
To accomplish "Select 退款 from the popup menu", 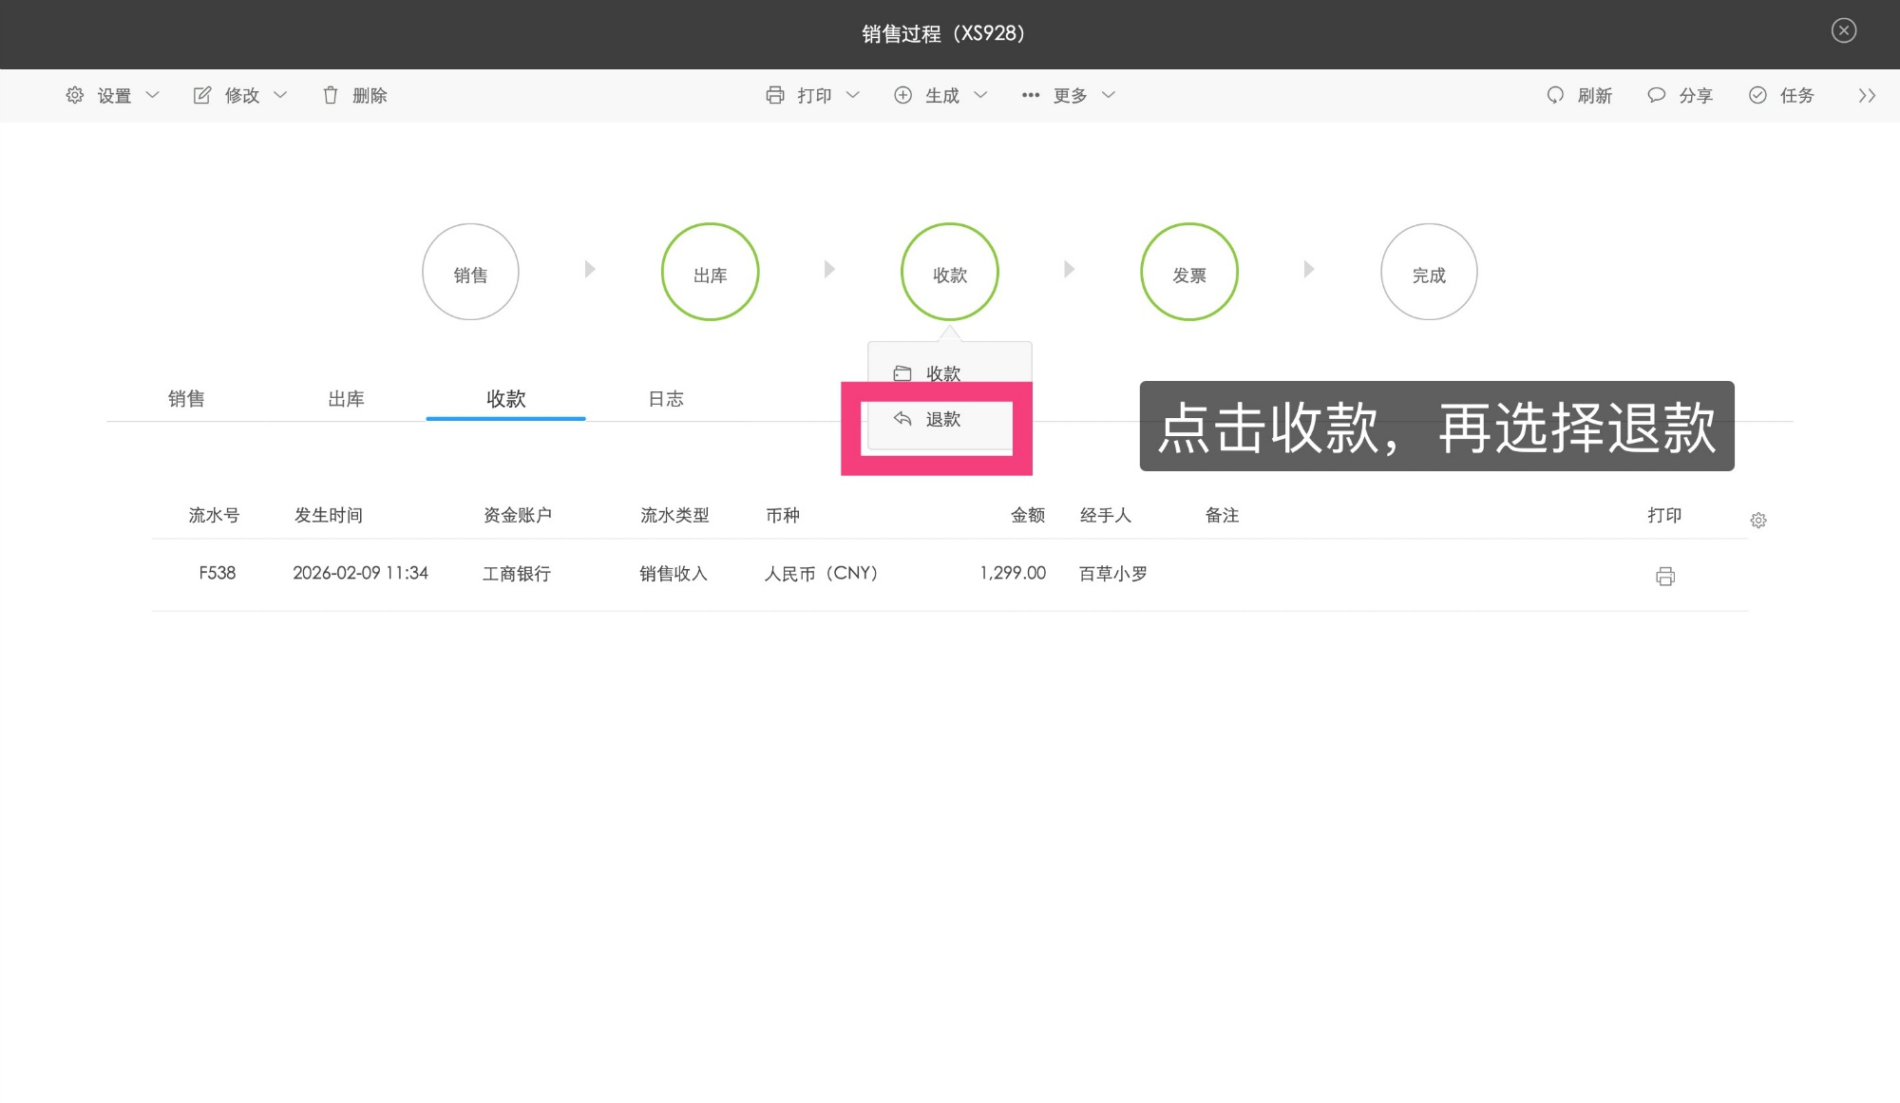I will pos(941,419).
